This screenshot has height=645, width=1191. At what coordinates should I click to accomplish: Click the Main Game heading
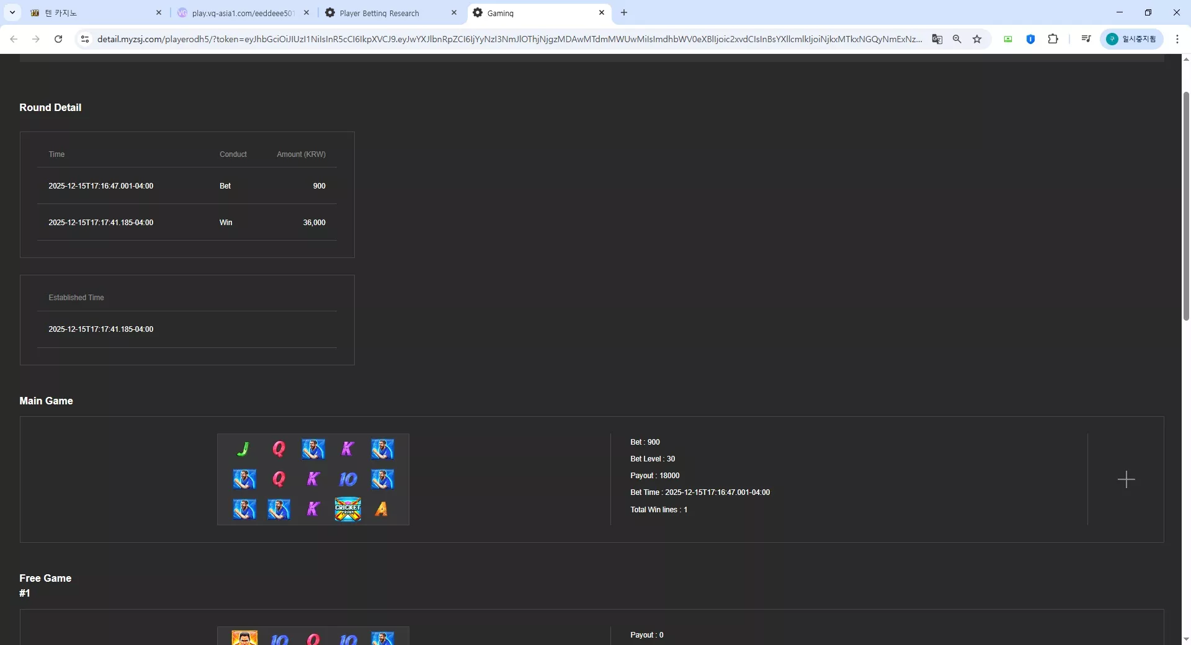tap(46, 401)
